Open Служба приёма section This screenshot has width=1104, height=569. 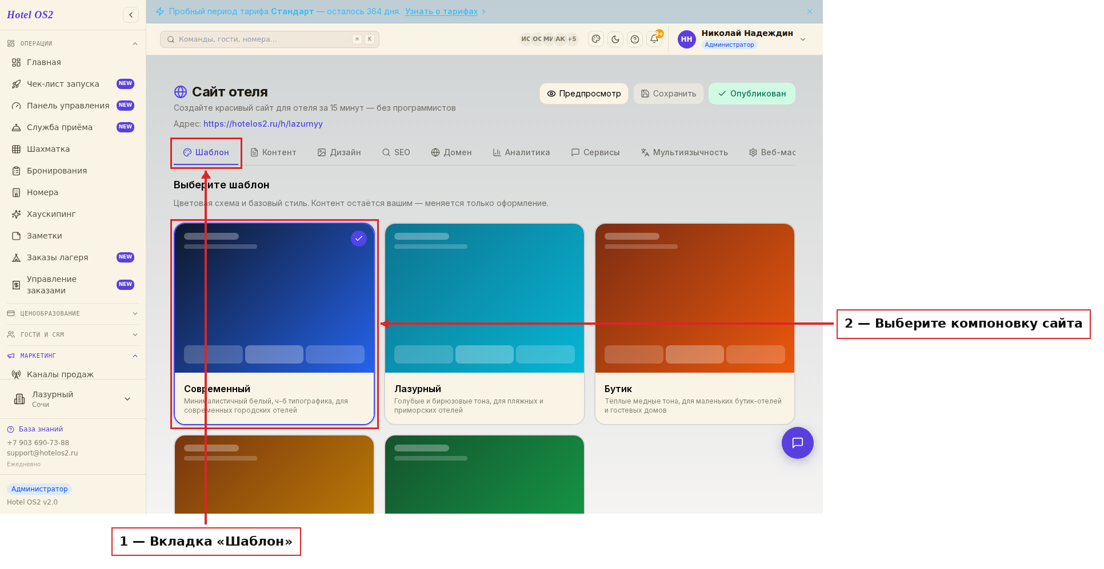[x=73, y=127]
